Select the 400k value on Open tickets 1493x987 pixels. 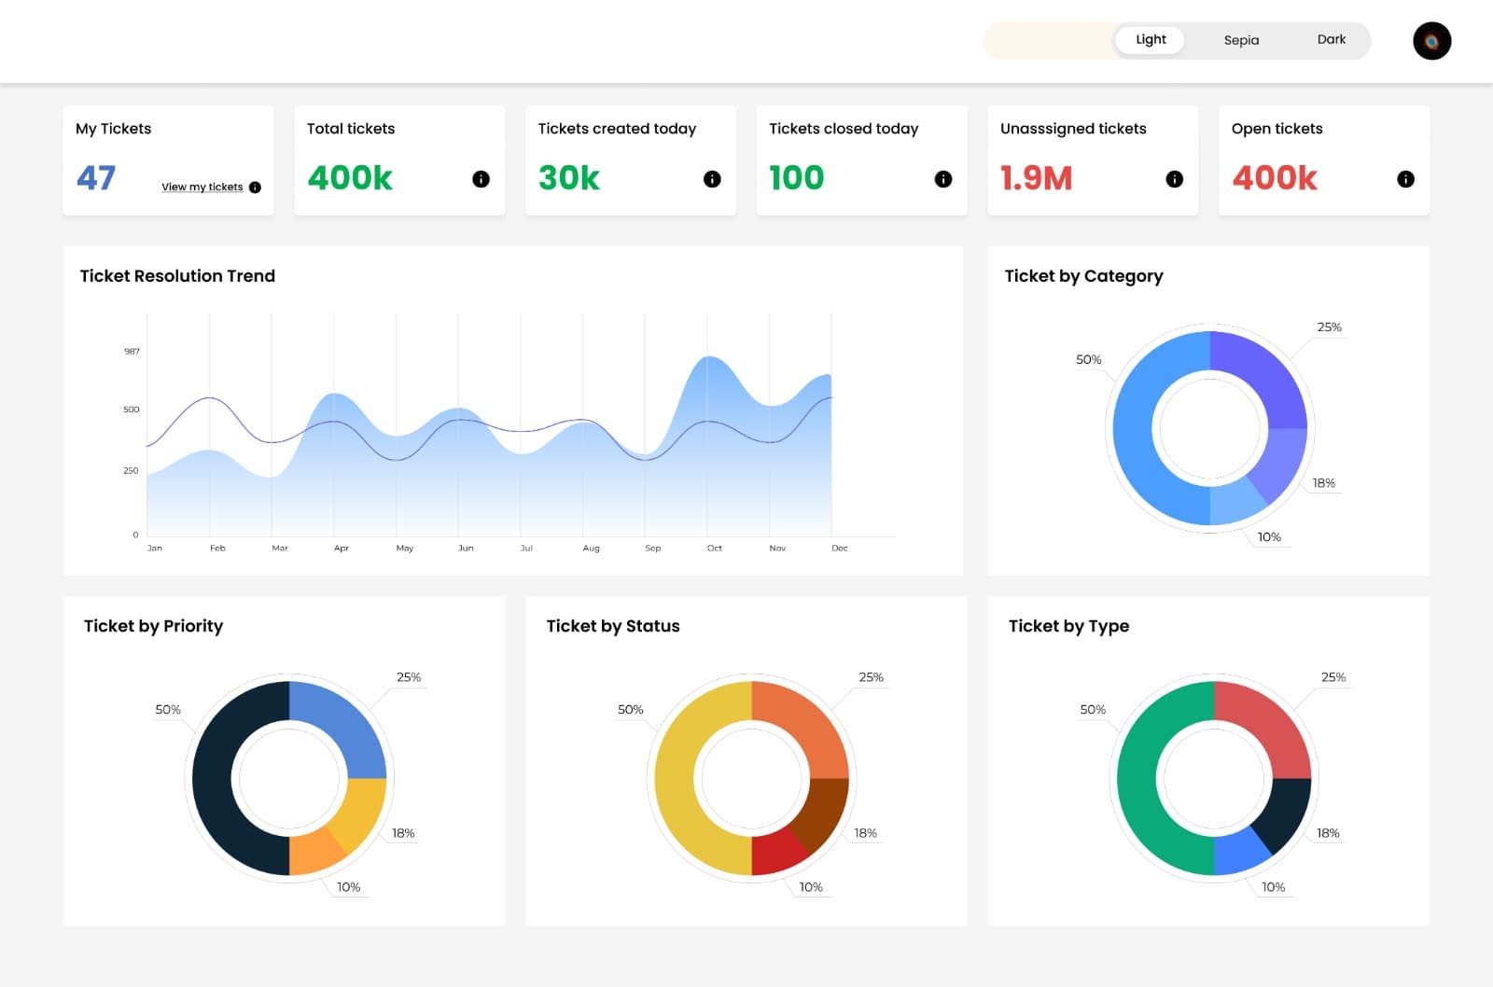pos(1275,177)
